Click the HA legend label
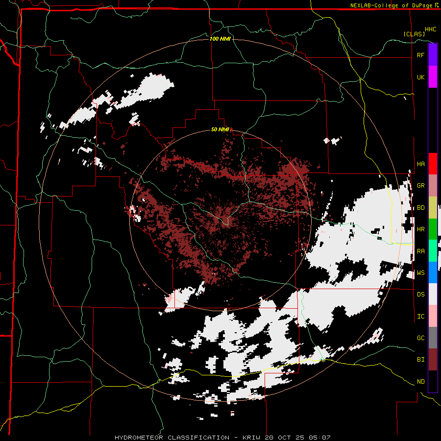 pos(420,164)
